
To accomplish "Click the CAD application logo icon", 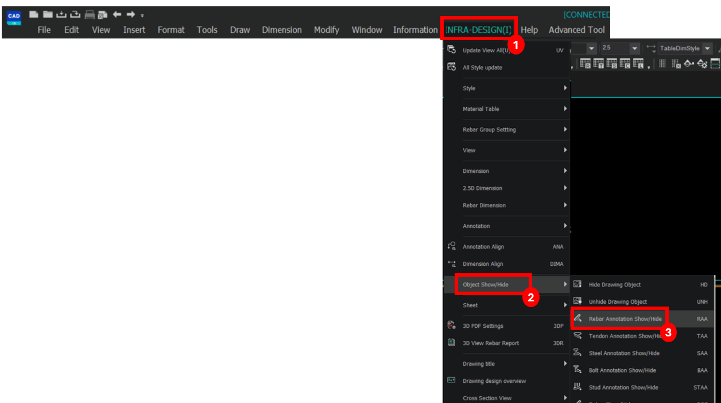I will point(14,17).
